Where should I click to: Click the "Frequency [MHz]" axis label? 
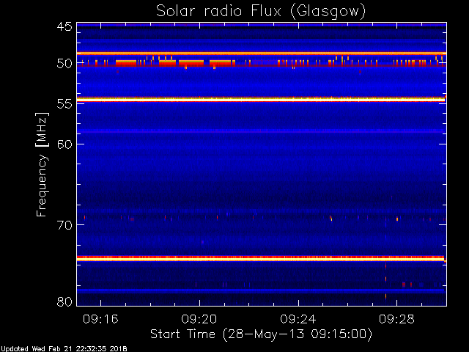[42, 164]
